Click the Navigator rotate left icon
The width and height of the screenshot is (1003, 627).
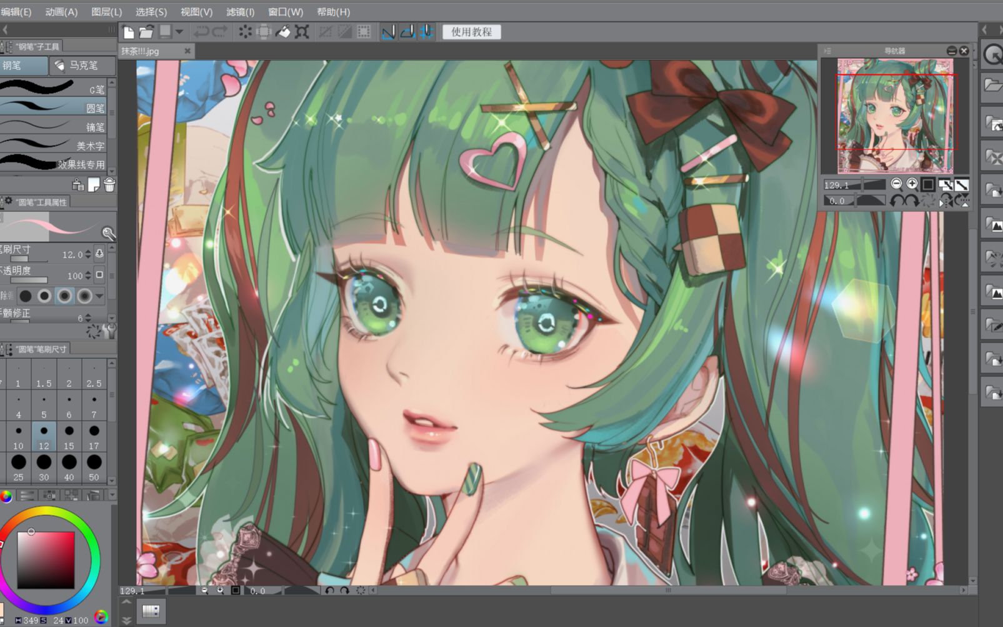[x=897, y=201]
